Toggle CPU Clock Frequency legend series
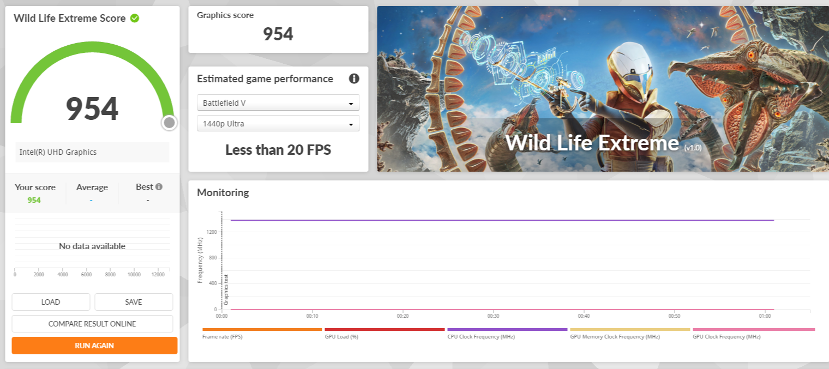Screen dimensions: 829x369 tap(507, 334)
